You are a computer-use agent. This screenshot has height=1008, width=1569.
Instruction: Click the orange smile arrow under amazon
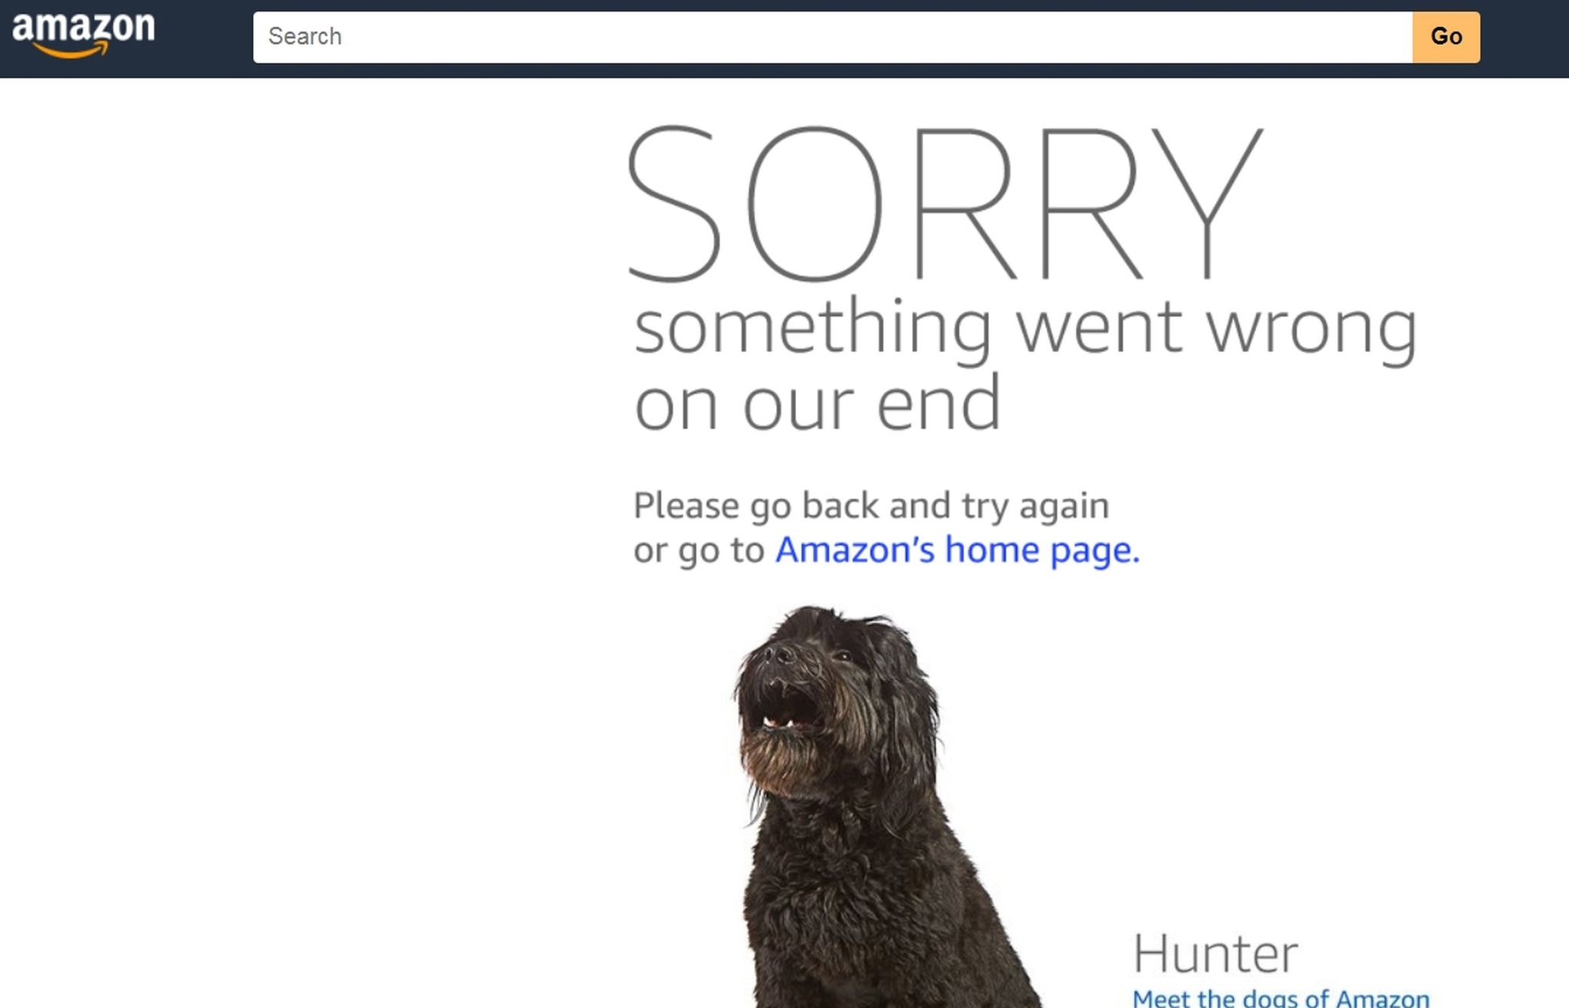point(72,51)
